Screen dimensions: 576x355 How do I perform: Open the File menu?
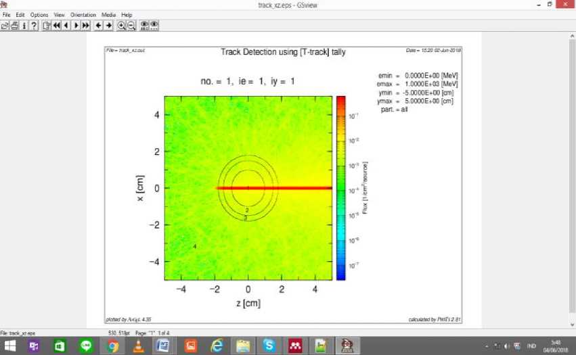[7, 15]
